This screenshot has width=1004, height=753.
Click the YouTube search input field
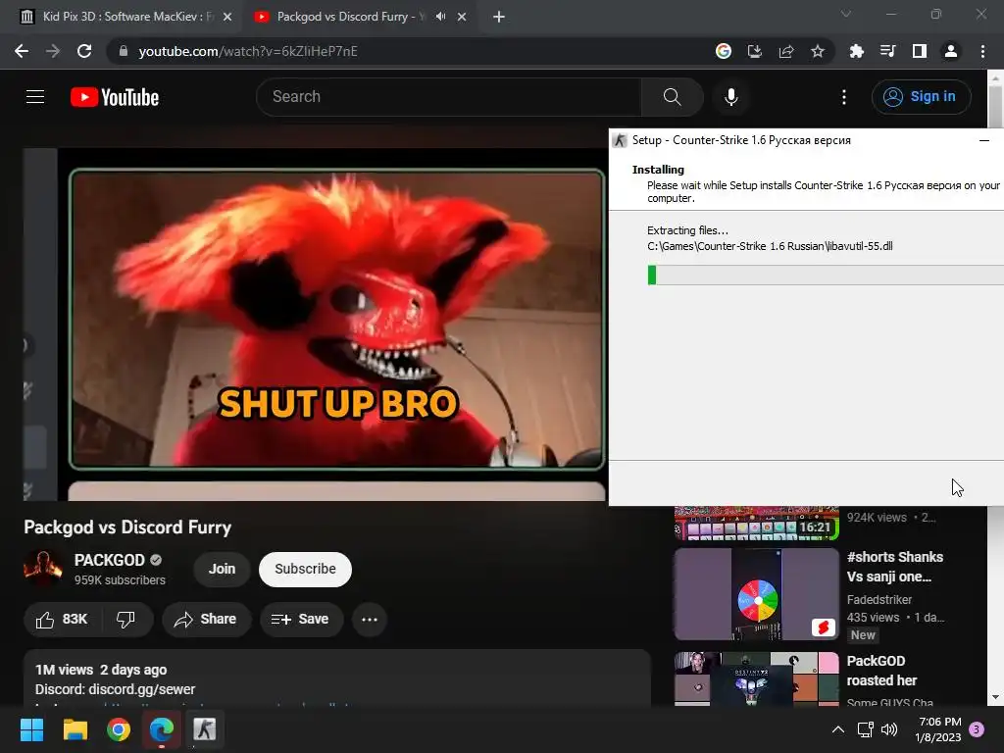pyautogui.click(x=449, y=97)
